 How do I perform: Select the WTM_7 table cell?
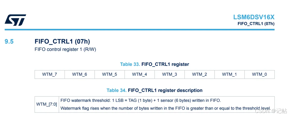[x=50, y=74]
